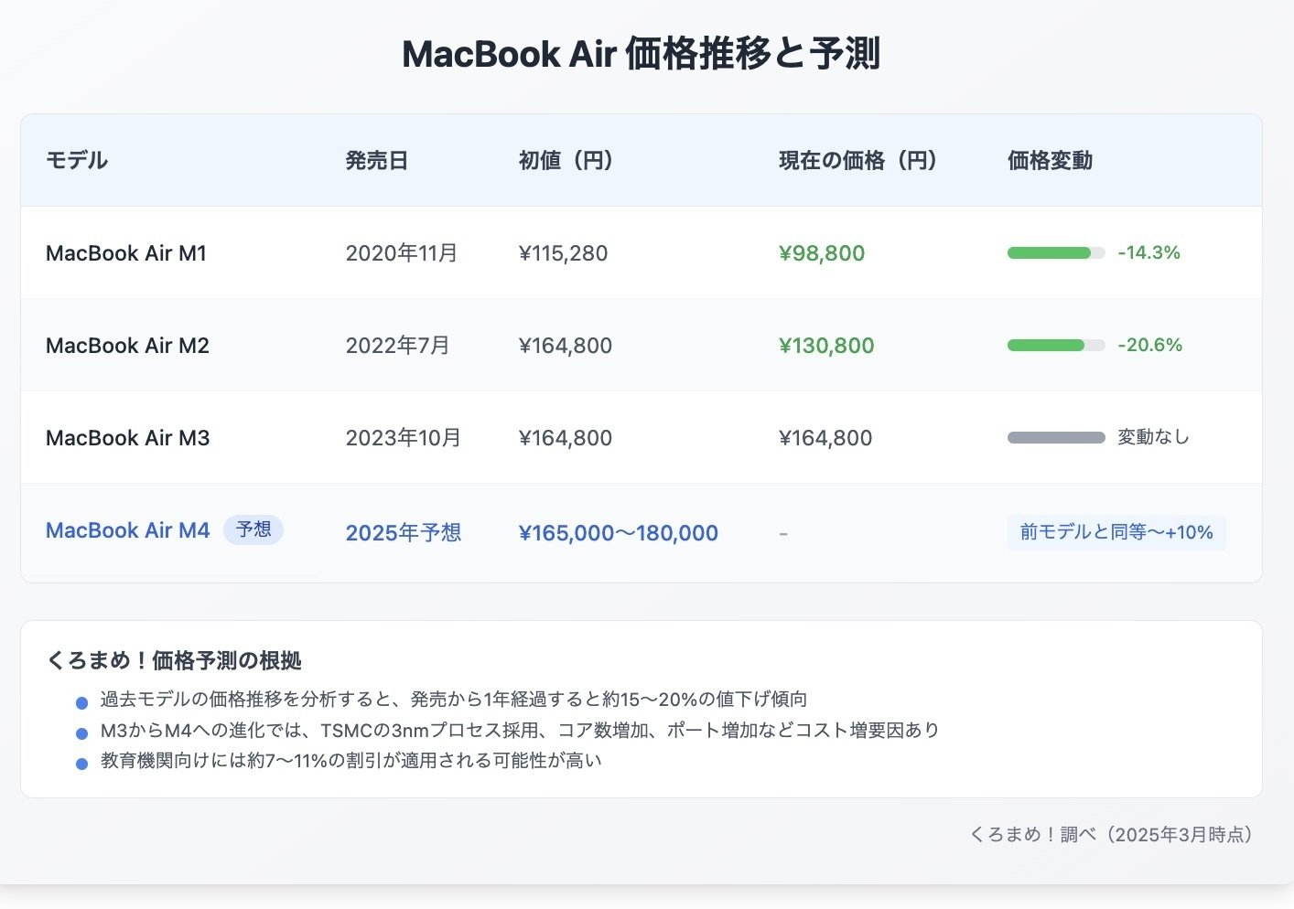Viewport: 1294px width, 909px height.
Task: Click the 初値（円）column header
Action: (x=565, y=160)
